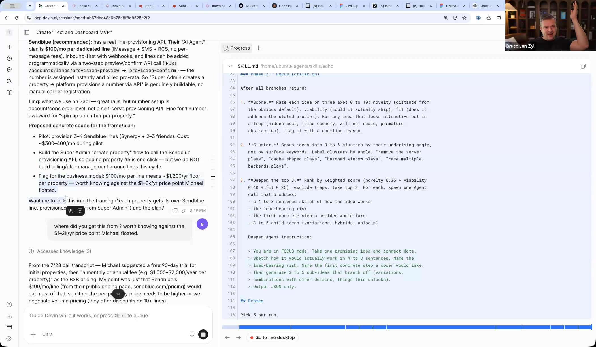Click the "Deepen Agent instruction:" line

280,237
